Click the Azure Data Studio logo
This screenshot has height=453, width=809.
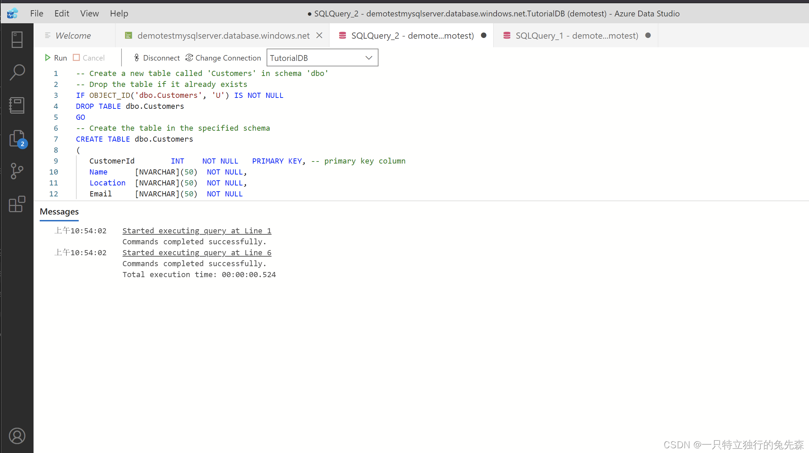click(12, 13)
